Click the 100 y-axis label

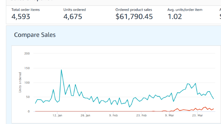(27, 83)
